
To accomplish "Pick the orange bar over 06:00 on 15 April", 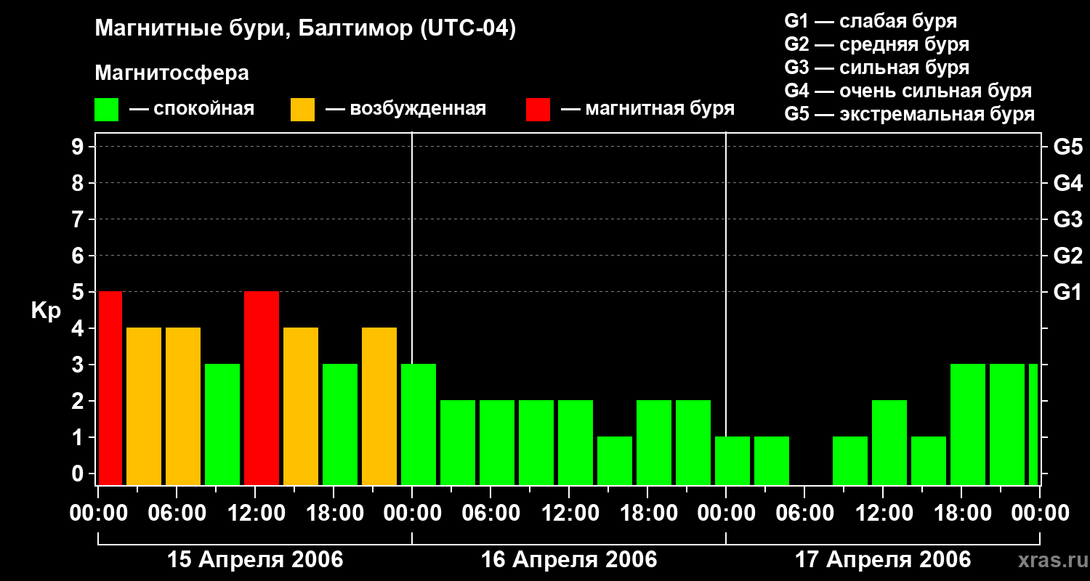I will point(183,406).
